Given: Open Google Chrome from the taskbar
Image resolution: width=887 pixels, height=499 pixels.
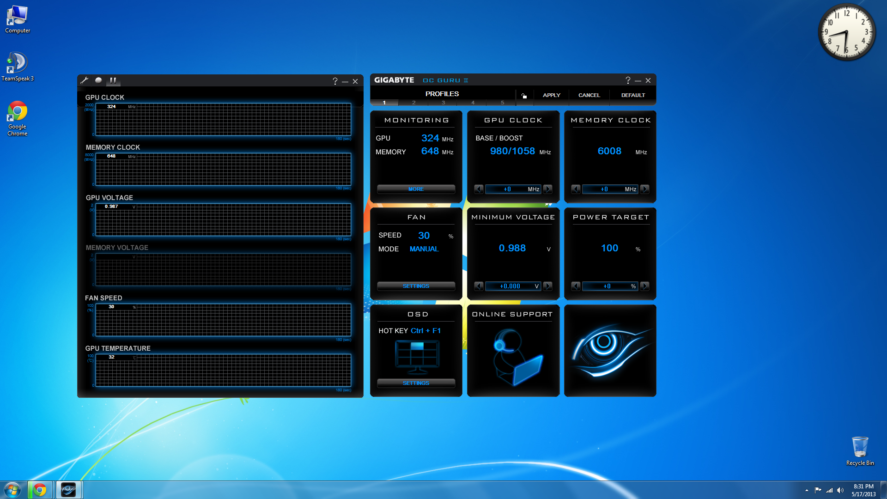Looking at the screenshot, I should [x=40, y=490].
